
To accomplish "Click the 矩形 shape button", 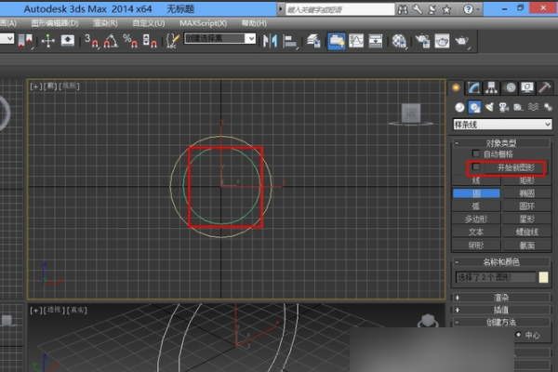I will pyautogui.click(x=527, y=180).
